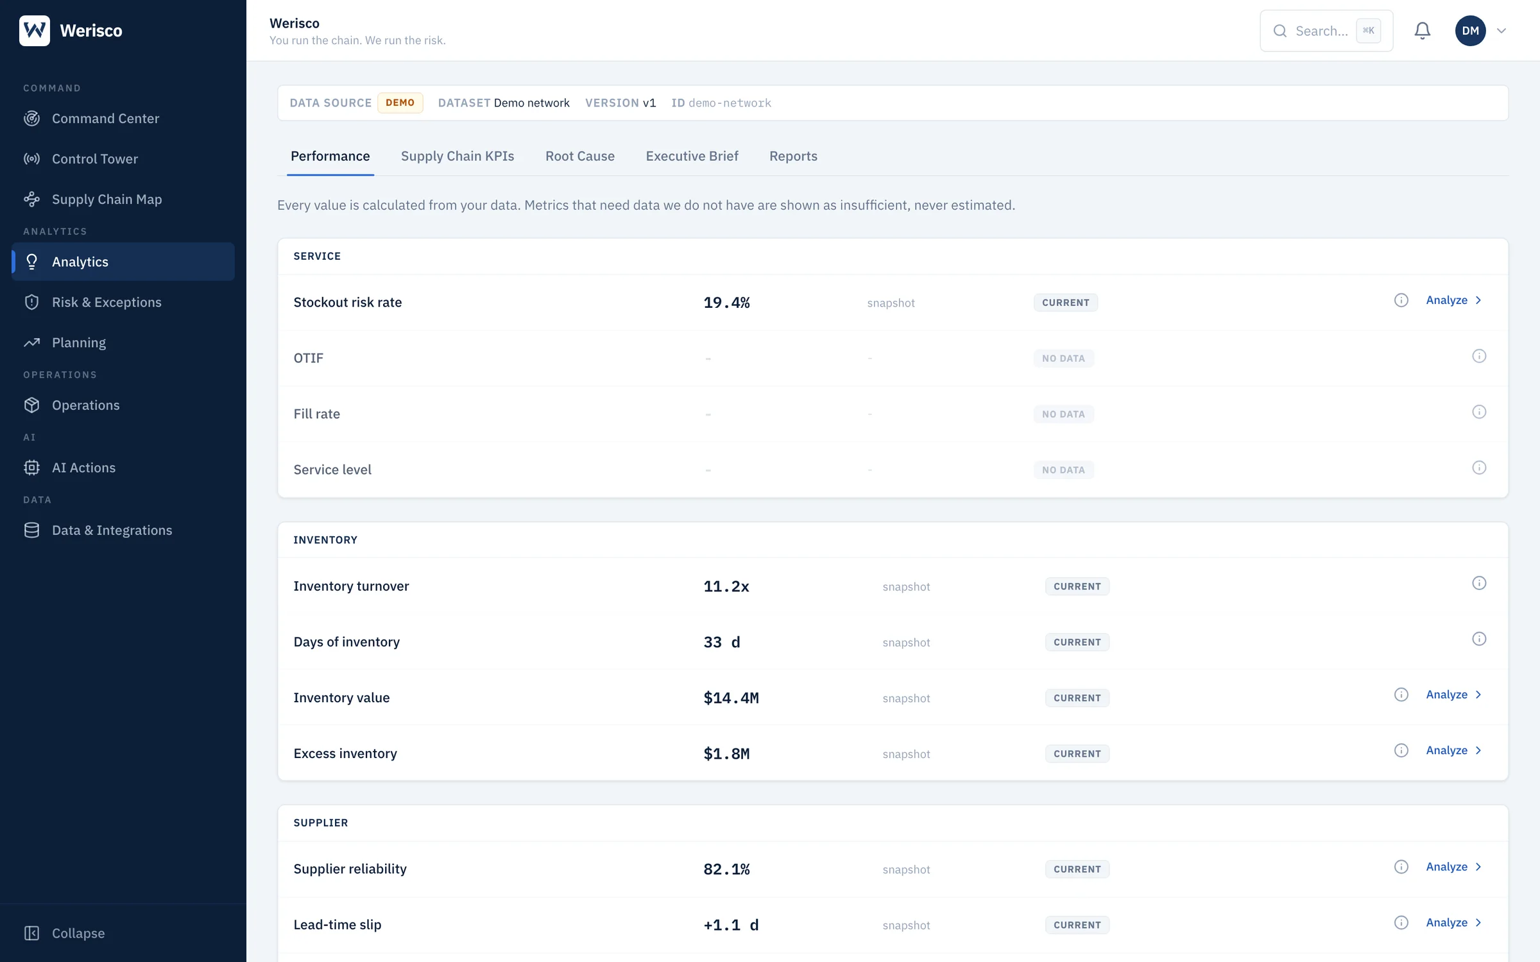Show info for Excess inventory
Image resolution: width=1540 pixels, height=962 pixels.
coord(1401,750)
